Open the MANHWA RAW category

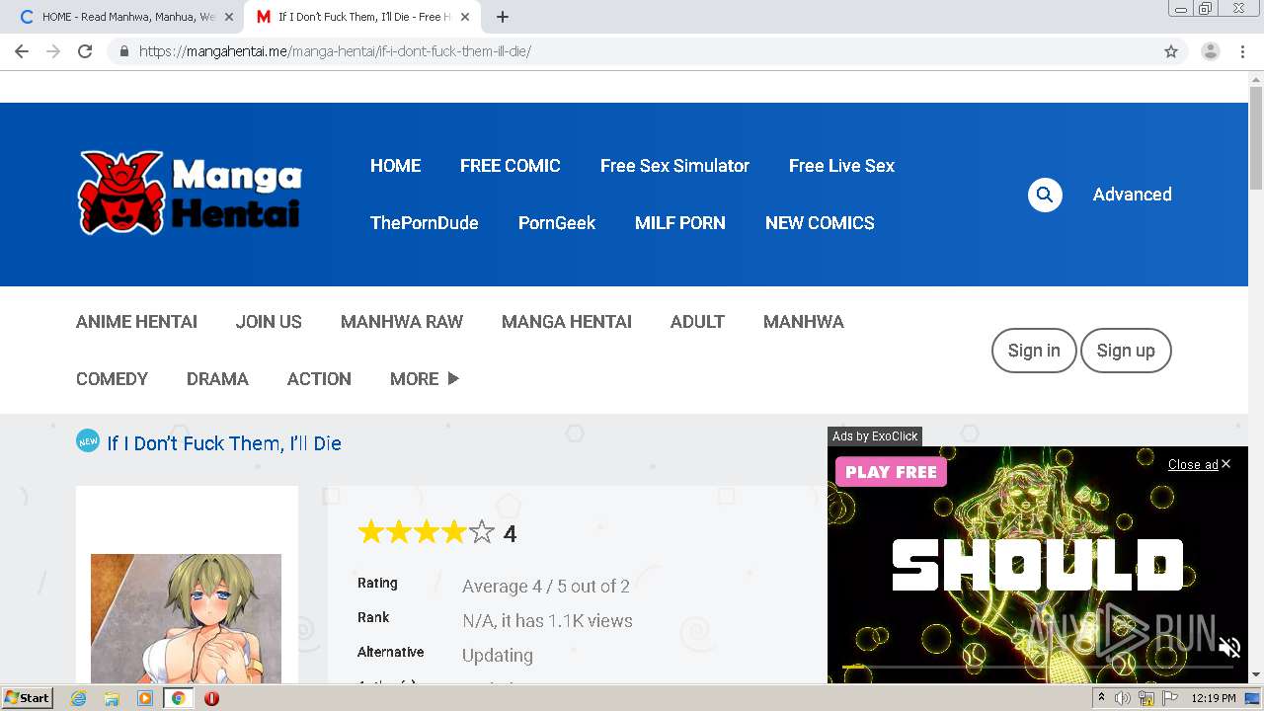[x=402, y=322]
